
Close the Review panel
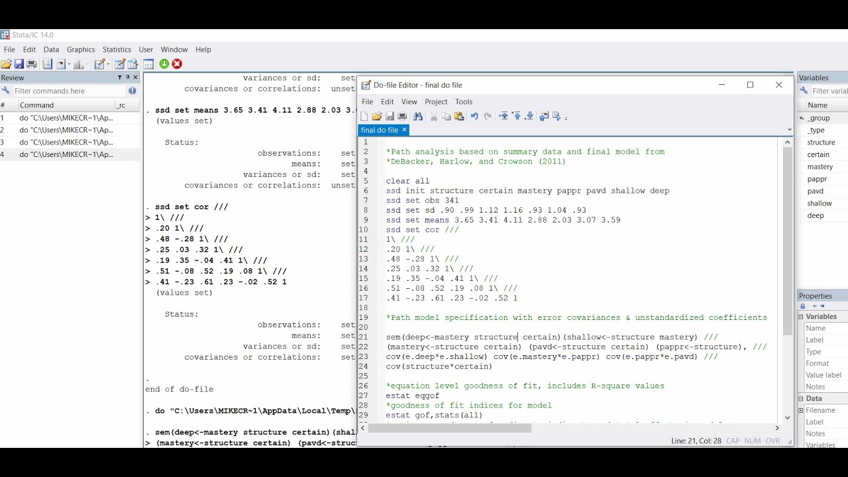[136, 78]
